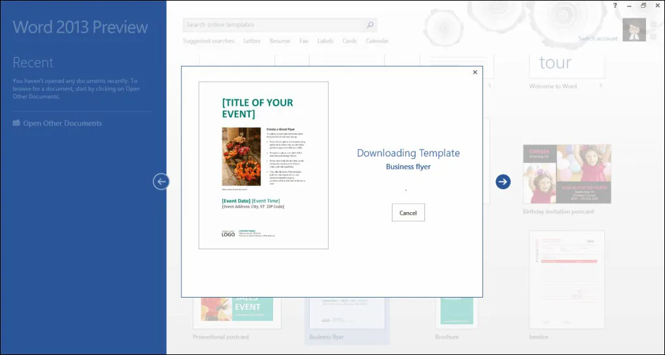Click the Business flyer preview image
The height and width of the screenshot is (355, 665).
click(x=263, y=165)
